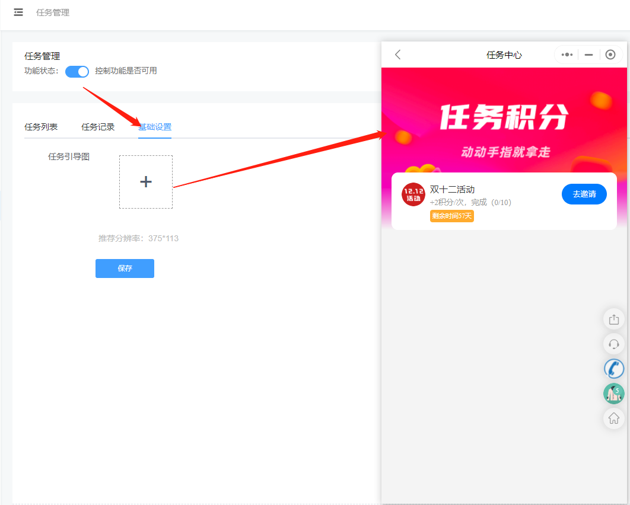Switch to the 任务记录 tab
The image size is (630, 505).
tap(98, 127)
